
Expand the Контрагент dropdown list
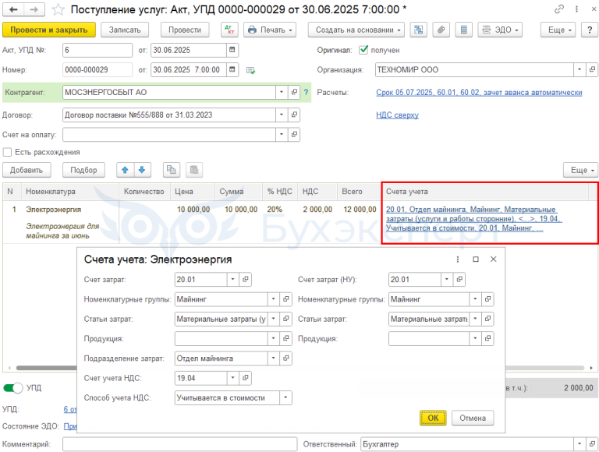click(x=281, y=92)
